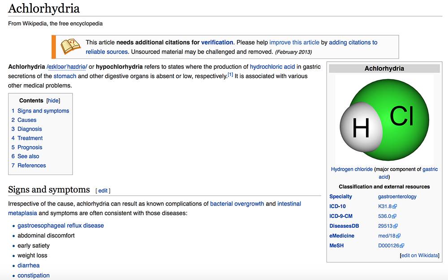
Task: Hide the Contents table
Action: coord(53,100)
